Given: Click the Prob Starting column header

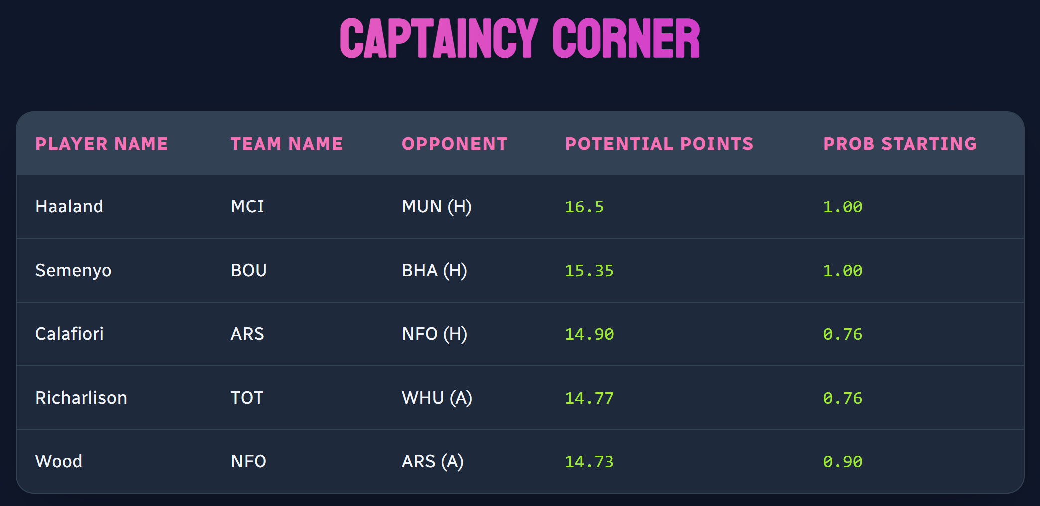Looking at the screenshot, I should 900,144.
